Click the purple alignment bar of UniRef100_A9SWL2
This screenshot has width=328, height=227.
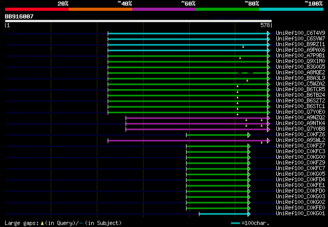pyautogui.click(x=188, y=141)
